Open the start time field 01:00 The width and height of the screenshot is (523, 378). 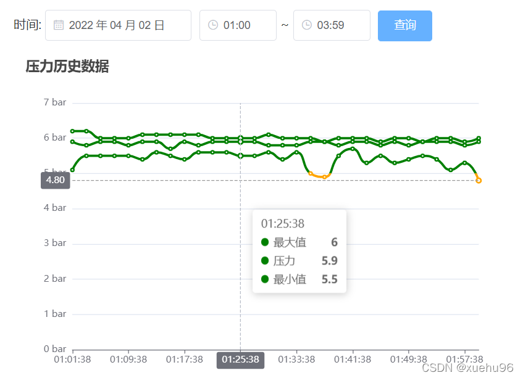point(238,25)
